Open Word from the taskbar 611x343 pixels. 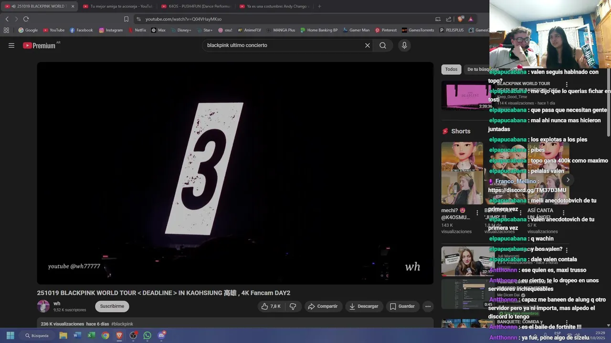tap(77, 335)
